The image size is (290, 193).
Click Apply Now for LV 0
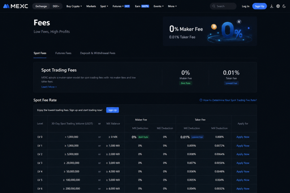coord(243,137)
